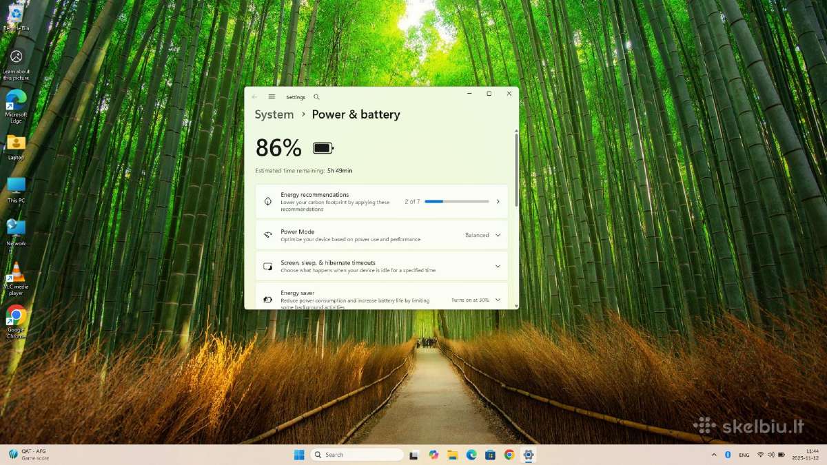Click the ENG language indicator
The image size is (827, 465).
click(744, 455)
